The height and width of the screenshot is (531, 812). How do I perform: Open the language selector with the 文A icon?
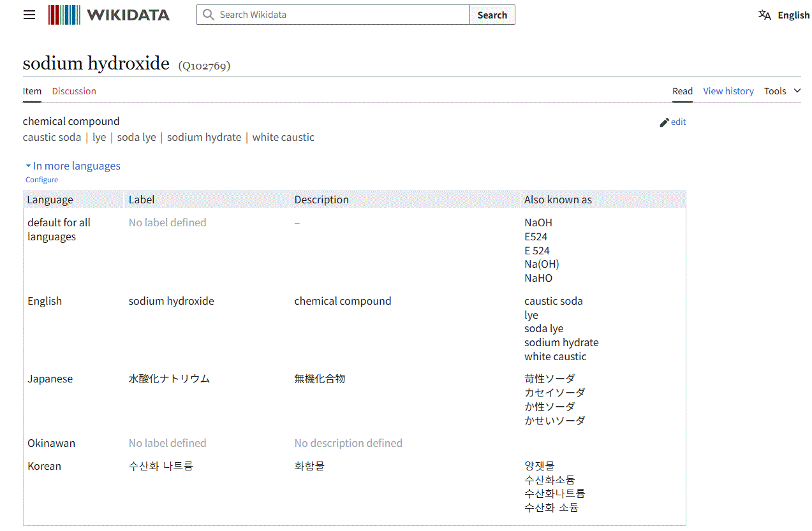pos(765,14)
